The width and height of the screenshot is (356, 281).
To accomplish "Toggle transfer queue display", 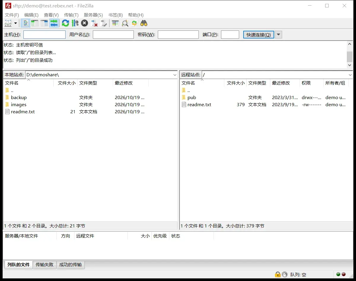I will coord(54,23).
